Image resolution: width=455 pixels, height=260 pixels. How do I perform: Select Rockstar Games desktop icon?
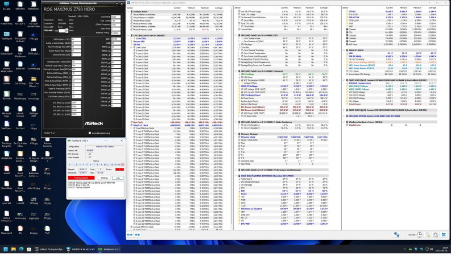pos(20,155)
